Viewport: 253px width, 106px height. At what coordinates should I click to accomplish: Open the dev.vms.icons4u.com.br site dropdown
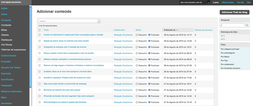(195, 2)
